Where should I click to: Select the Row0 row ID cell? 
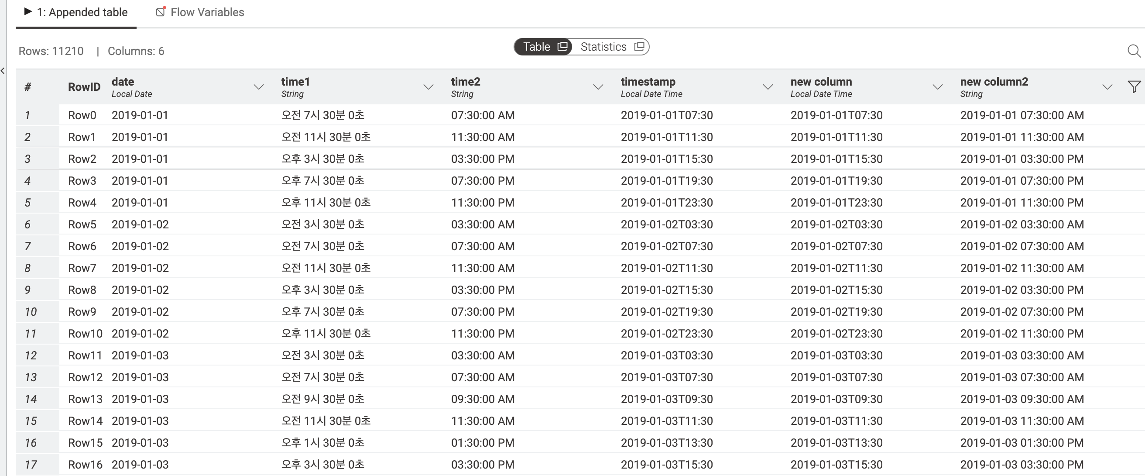[82, 115]
